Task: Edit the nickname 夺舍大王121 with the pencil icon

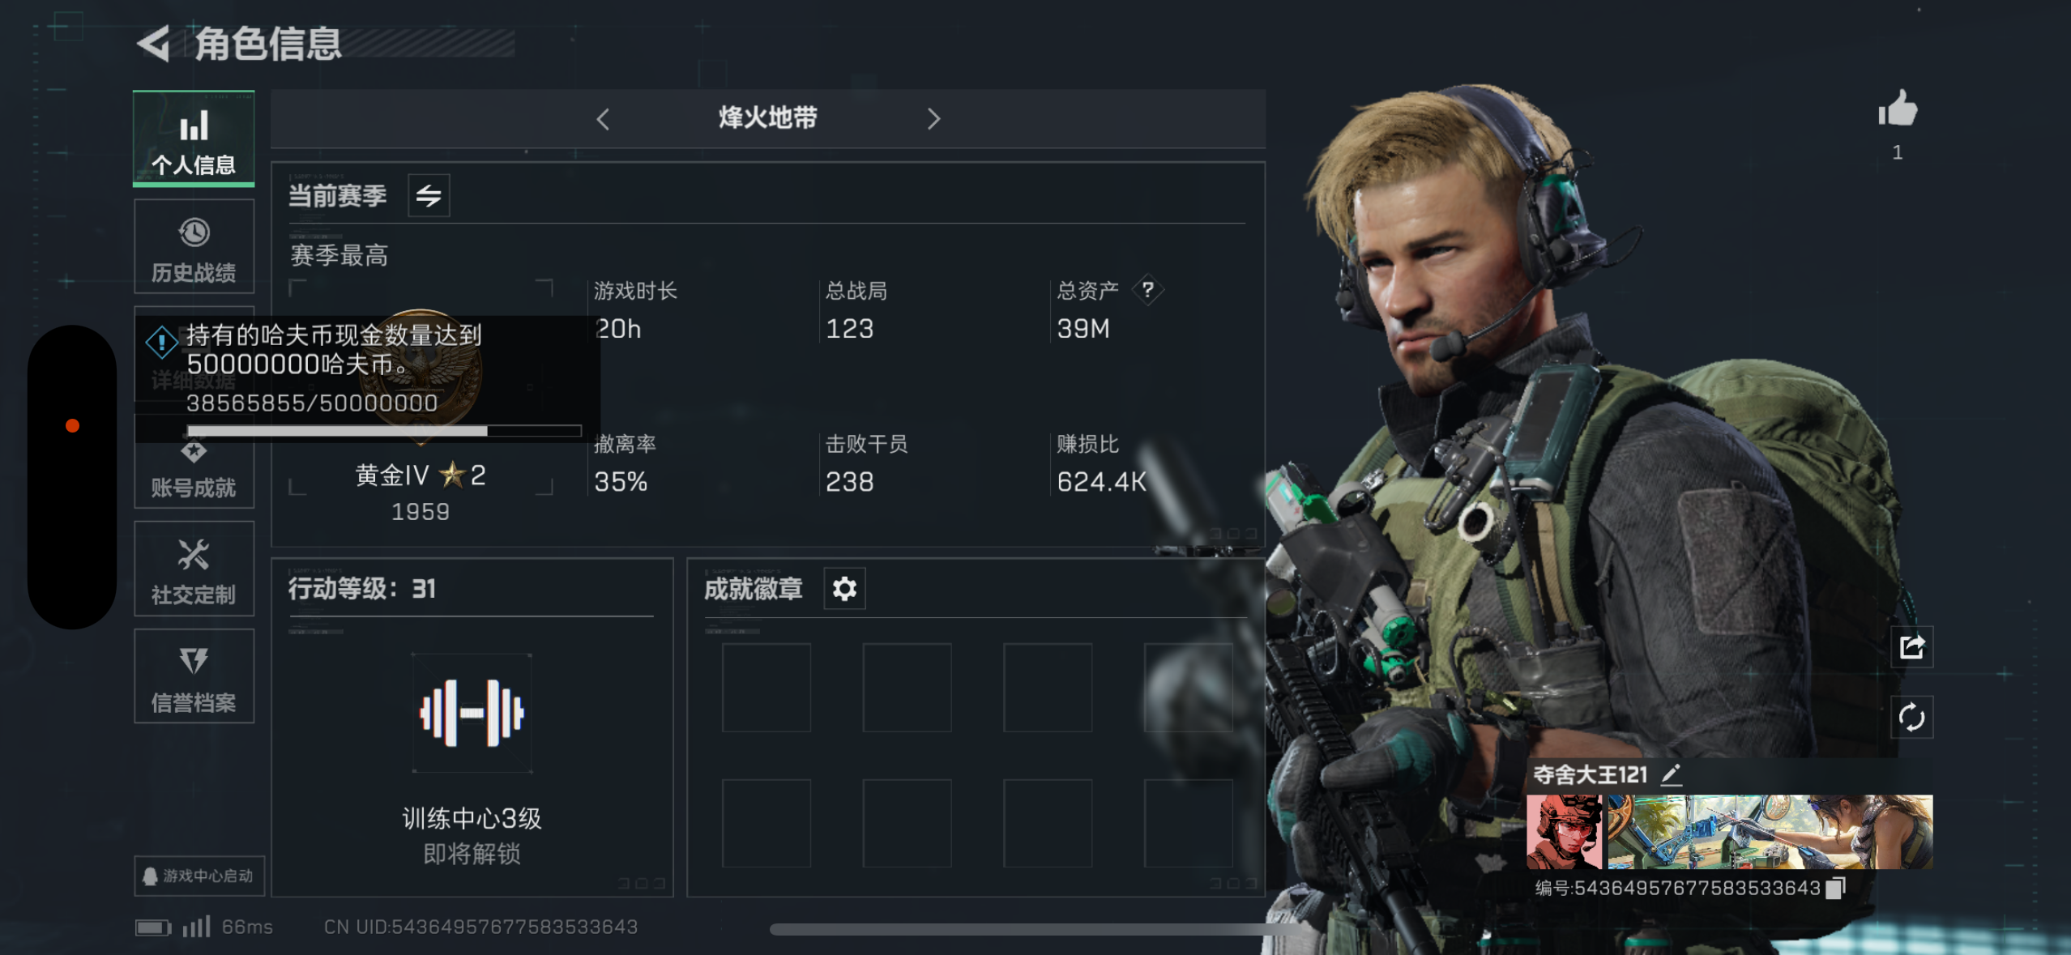Action: [1671, 775]
